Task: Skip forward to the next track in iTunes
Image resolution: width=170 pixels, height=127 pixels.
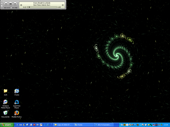Action: (15, 4)
